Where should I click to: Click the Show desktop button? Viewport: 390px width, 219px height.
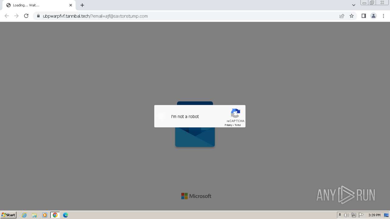tap(386, 215)
